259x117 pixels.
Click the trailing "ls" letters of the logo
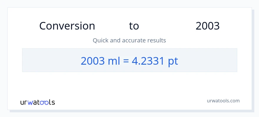(52, 102)
